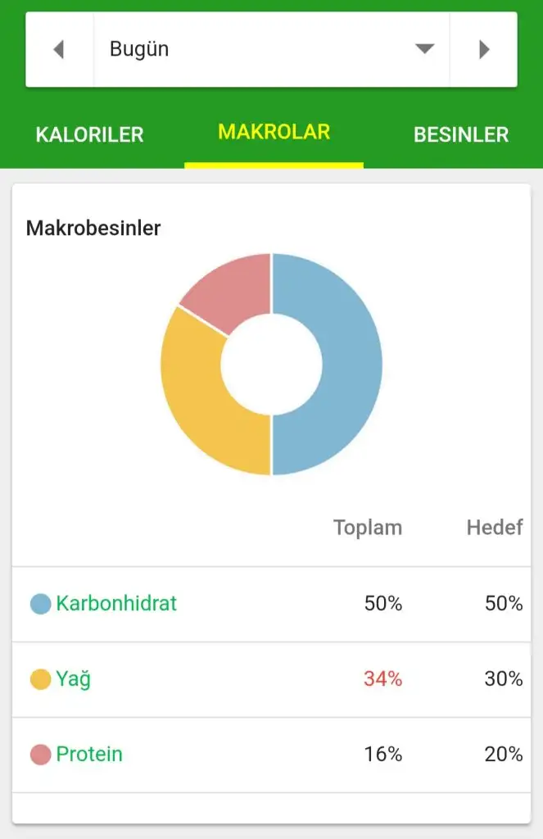Viewport: 543px width, 839px height.
Task: Open the Karbonhidrat link
Action: pos(116,603)
